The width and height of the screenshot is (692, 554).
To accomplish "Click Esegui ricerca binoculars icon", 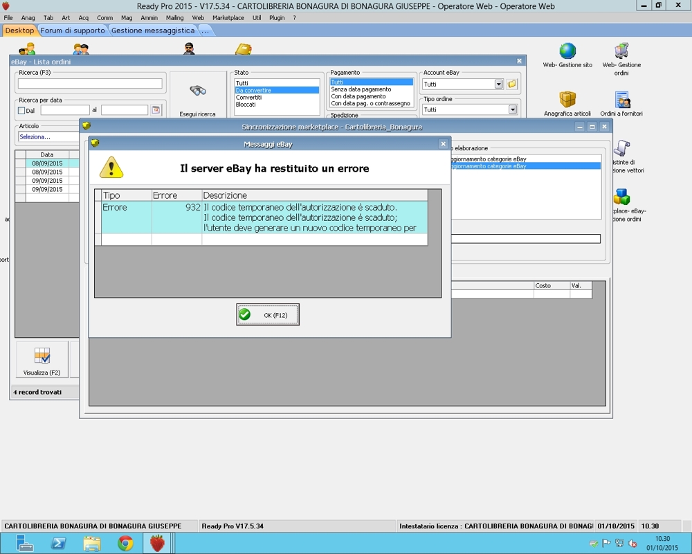I will pyautogui.click(x=198, y=91).
